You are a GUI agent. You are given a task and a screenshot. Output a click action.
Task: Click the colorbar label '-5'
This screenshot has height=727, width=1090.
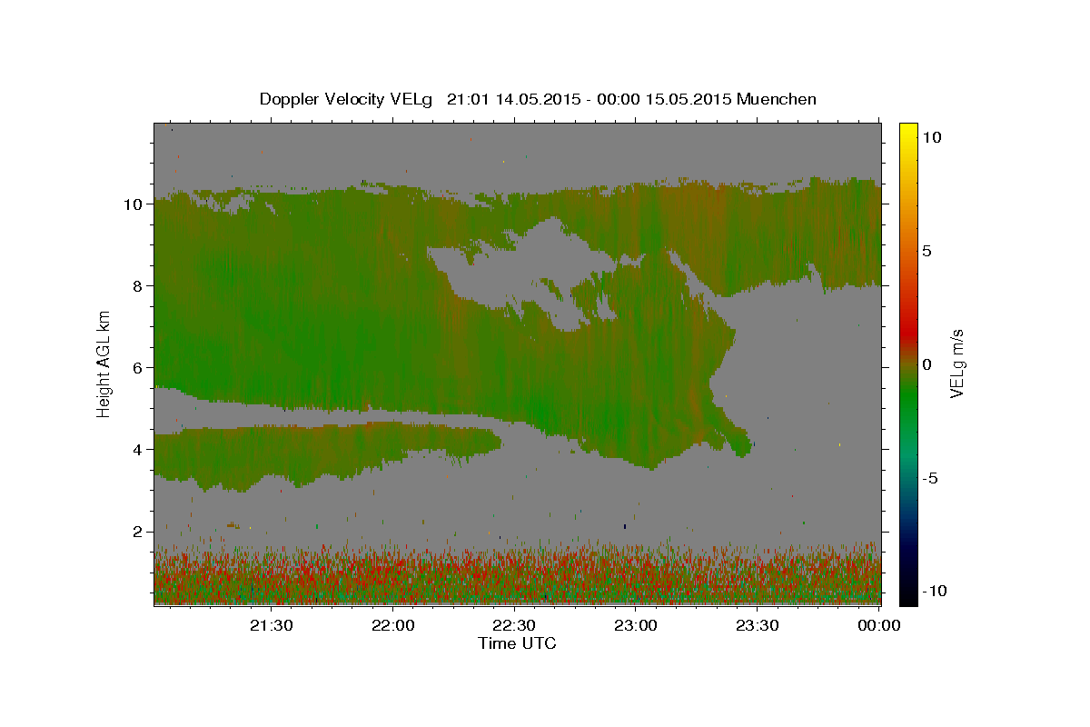(x=929, y=478)
